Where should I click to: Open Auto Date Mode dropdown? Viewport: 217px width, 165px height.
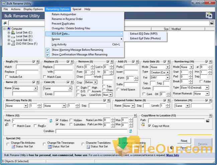pos(160,67)
